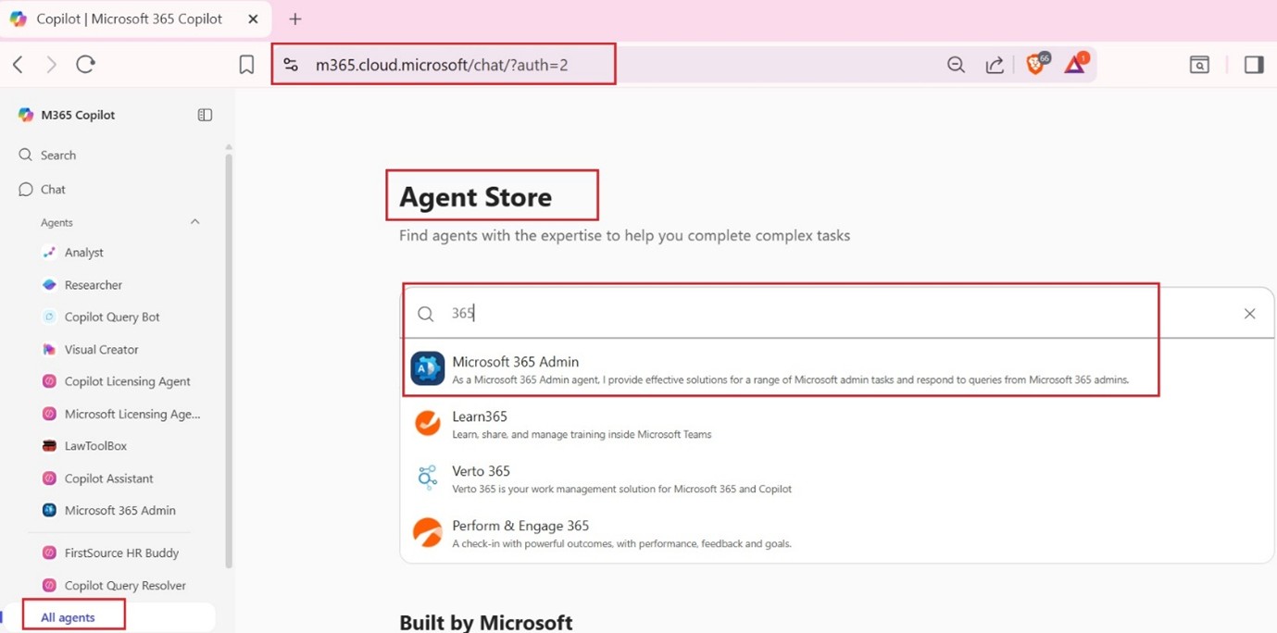
Task: Click the Visual Creator icon
Action: [x=49, y=349]
